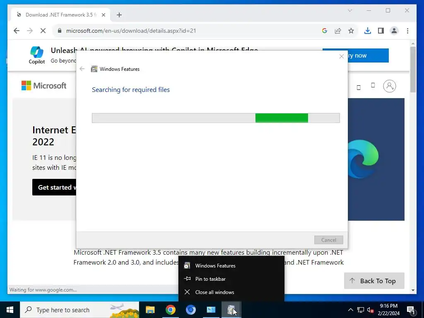The height and width of the screenshot is (318, 424).
Task: Choose Pin to taskbar
Action: (x=231, y=279)
